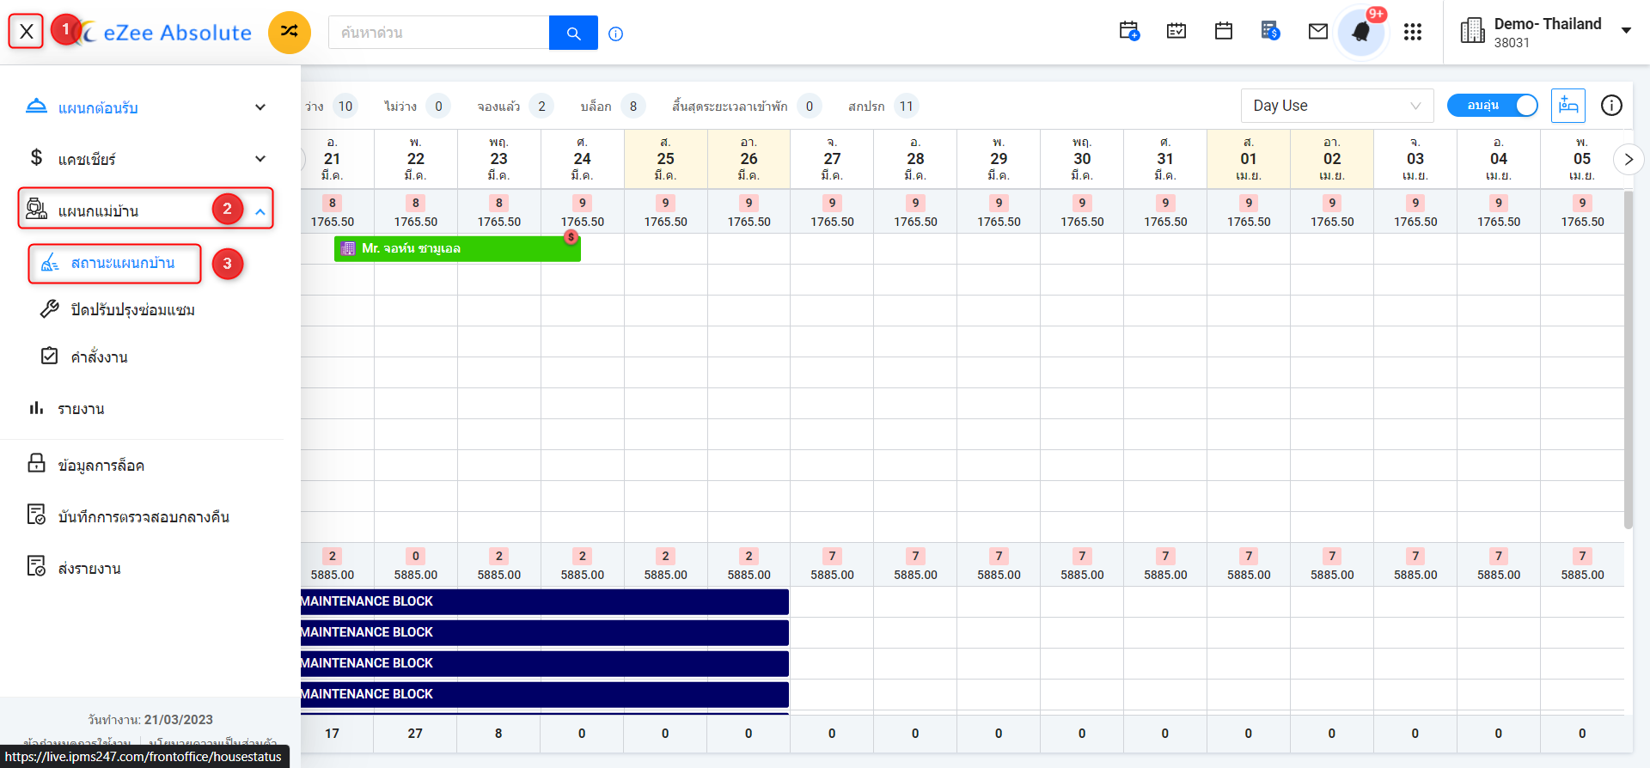Open the Day Use dropdown

1337,106
